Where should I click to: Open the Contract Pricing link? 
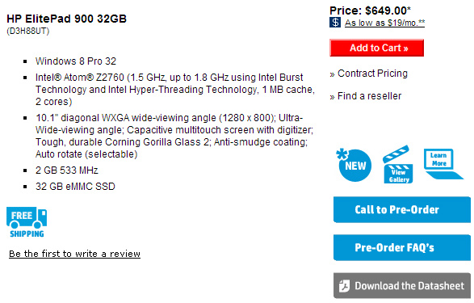point(372,74)
